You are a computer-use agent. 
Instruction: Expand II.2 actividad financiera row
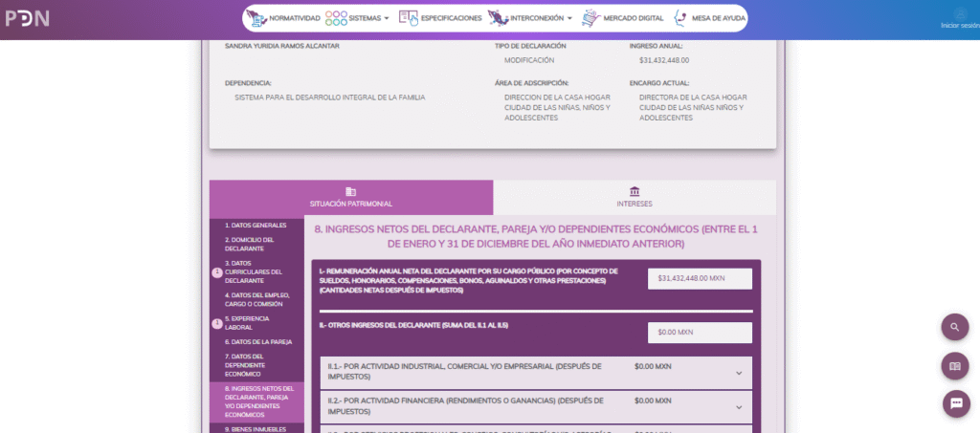coord(738,406)
